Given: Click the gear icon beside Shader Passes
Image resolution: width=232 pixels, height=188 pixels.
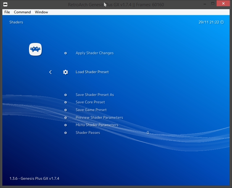Looking at the screenshot, I should pyautogui.click(x=66, y=133).
